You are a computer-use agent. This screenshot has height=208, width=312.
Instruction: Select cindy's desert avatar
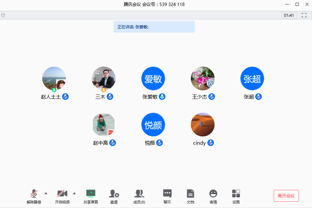coord(203,125)
